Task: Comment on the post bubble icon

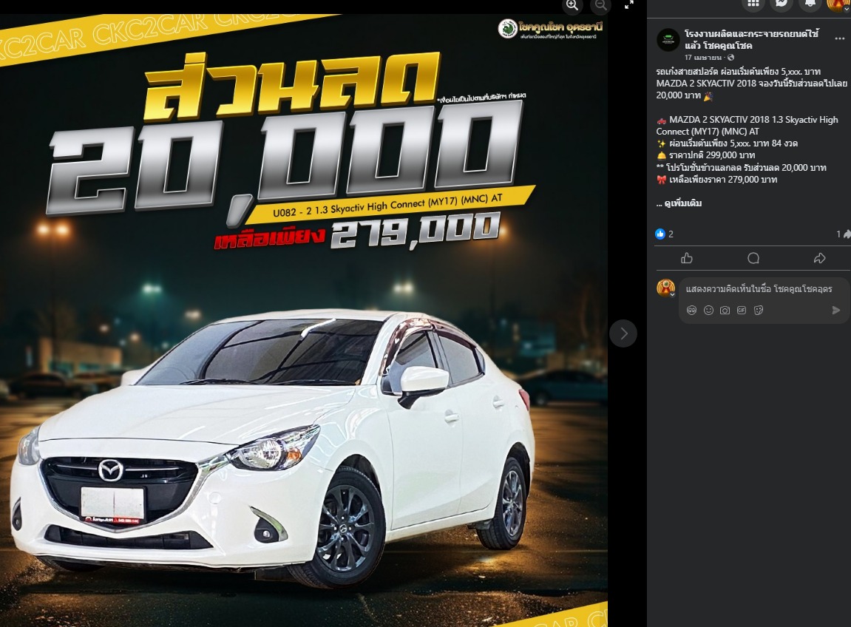Action: [753, 258]
